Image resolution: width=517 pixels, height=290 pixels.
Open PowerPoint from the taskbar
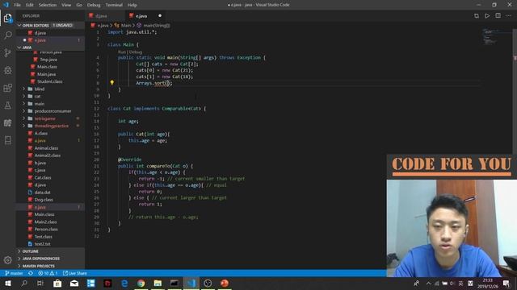click(x=225, y=283)
